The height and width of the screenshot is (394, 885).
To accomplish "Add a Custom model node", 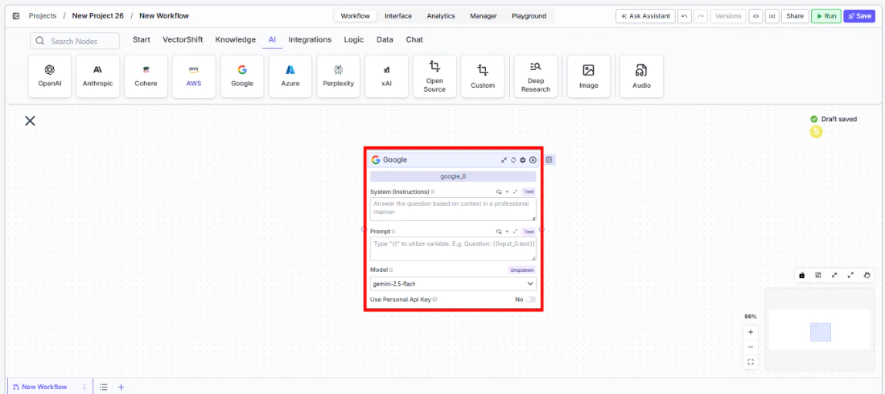I will [x=483, y=76].
